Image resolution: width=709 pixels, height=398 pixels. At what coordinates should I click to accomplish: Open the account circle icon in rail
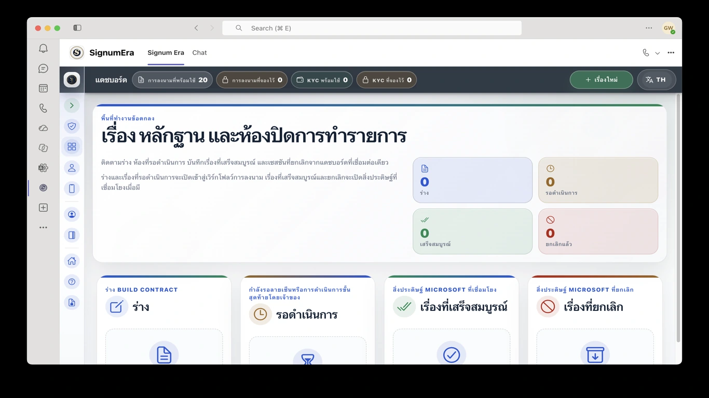click(72, 215)
